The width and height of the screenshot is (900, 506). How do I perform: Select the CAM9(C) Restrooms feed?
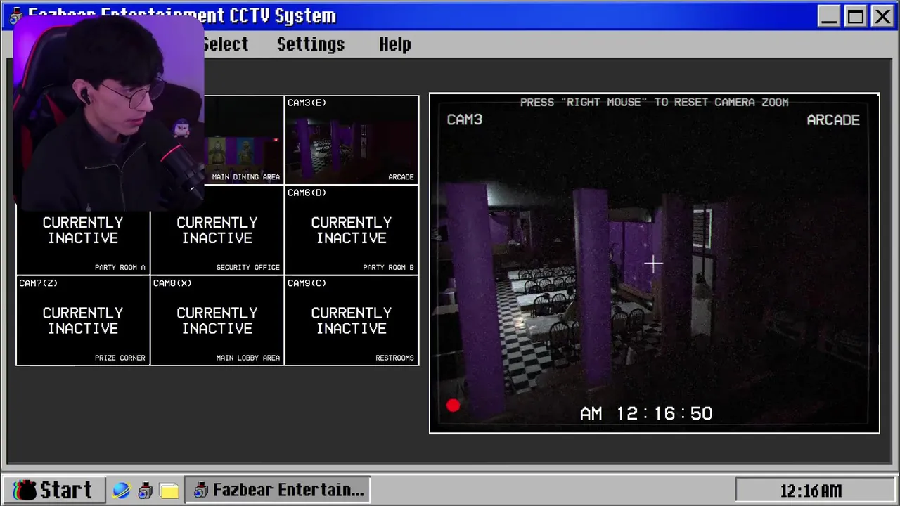pyautogui.click(x=352, y=320)
